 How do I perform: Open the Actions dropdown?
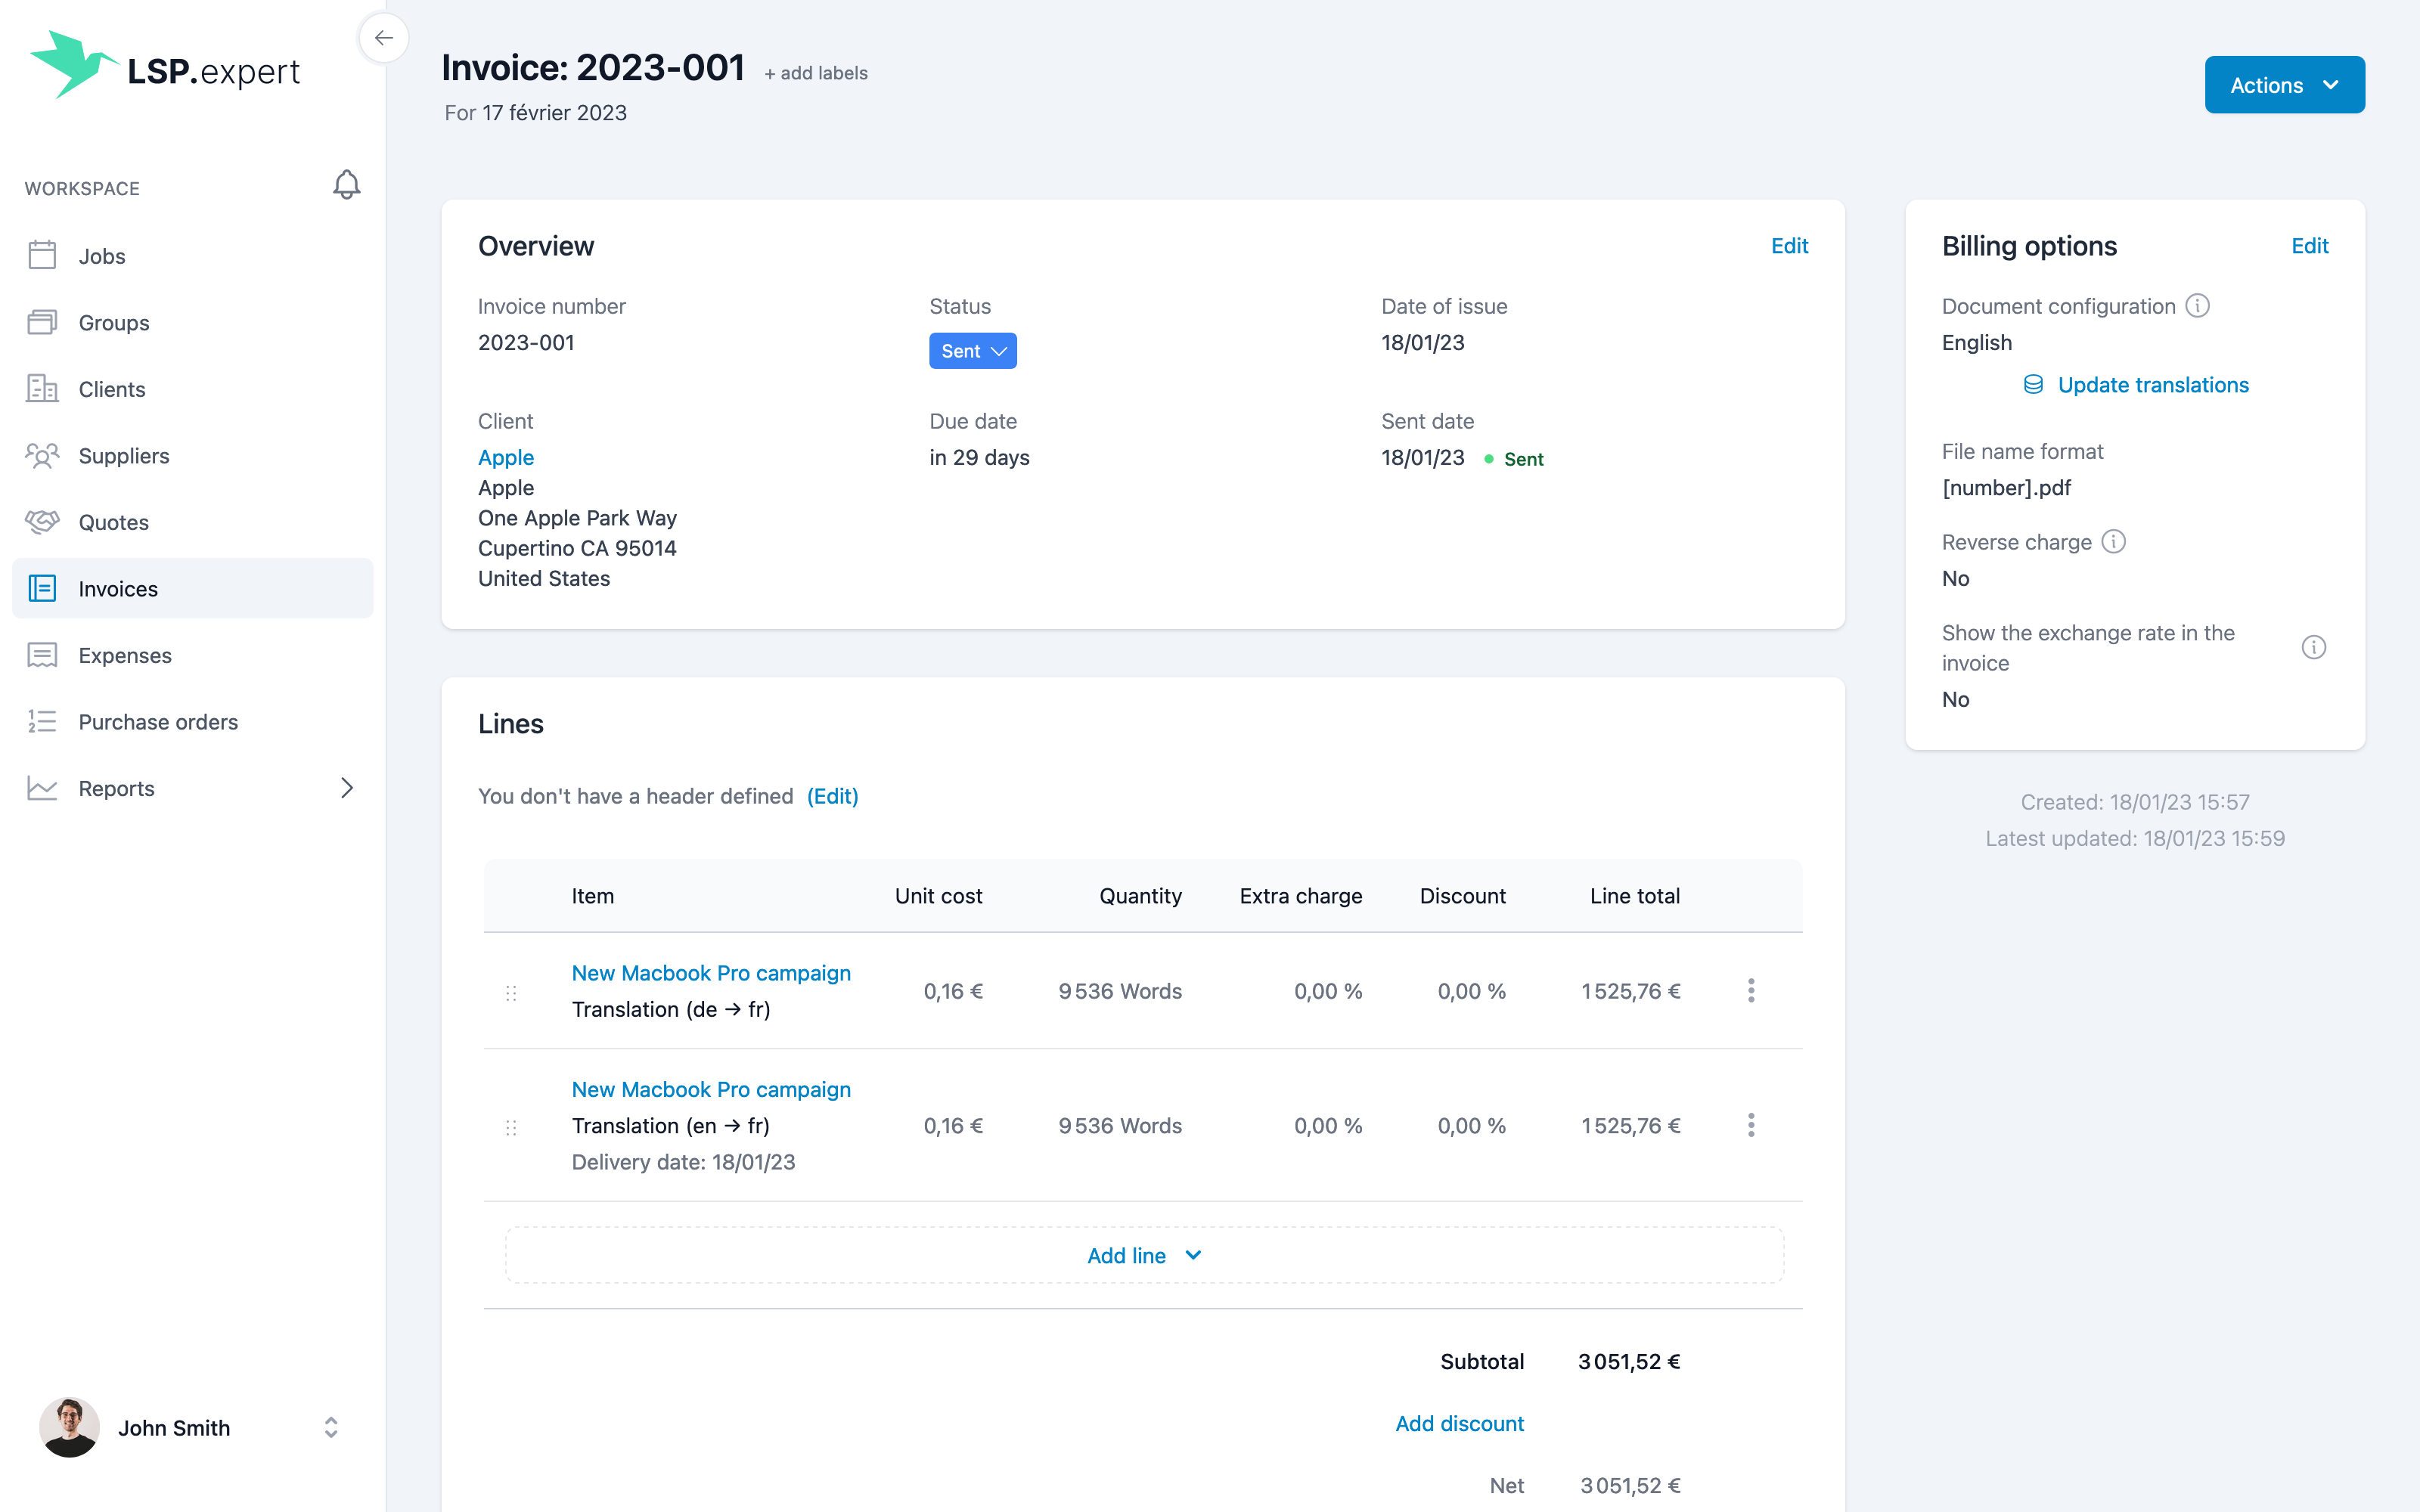click(x=2285, y=84)
